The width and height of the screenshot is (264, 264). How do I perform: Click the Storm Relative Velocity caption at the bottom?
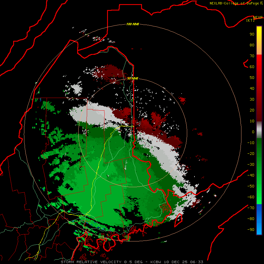click(x=132, y=262)
